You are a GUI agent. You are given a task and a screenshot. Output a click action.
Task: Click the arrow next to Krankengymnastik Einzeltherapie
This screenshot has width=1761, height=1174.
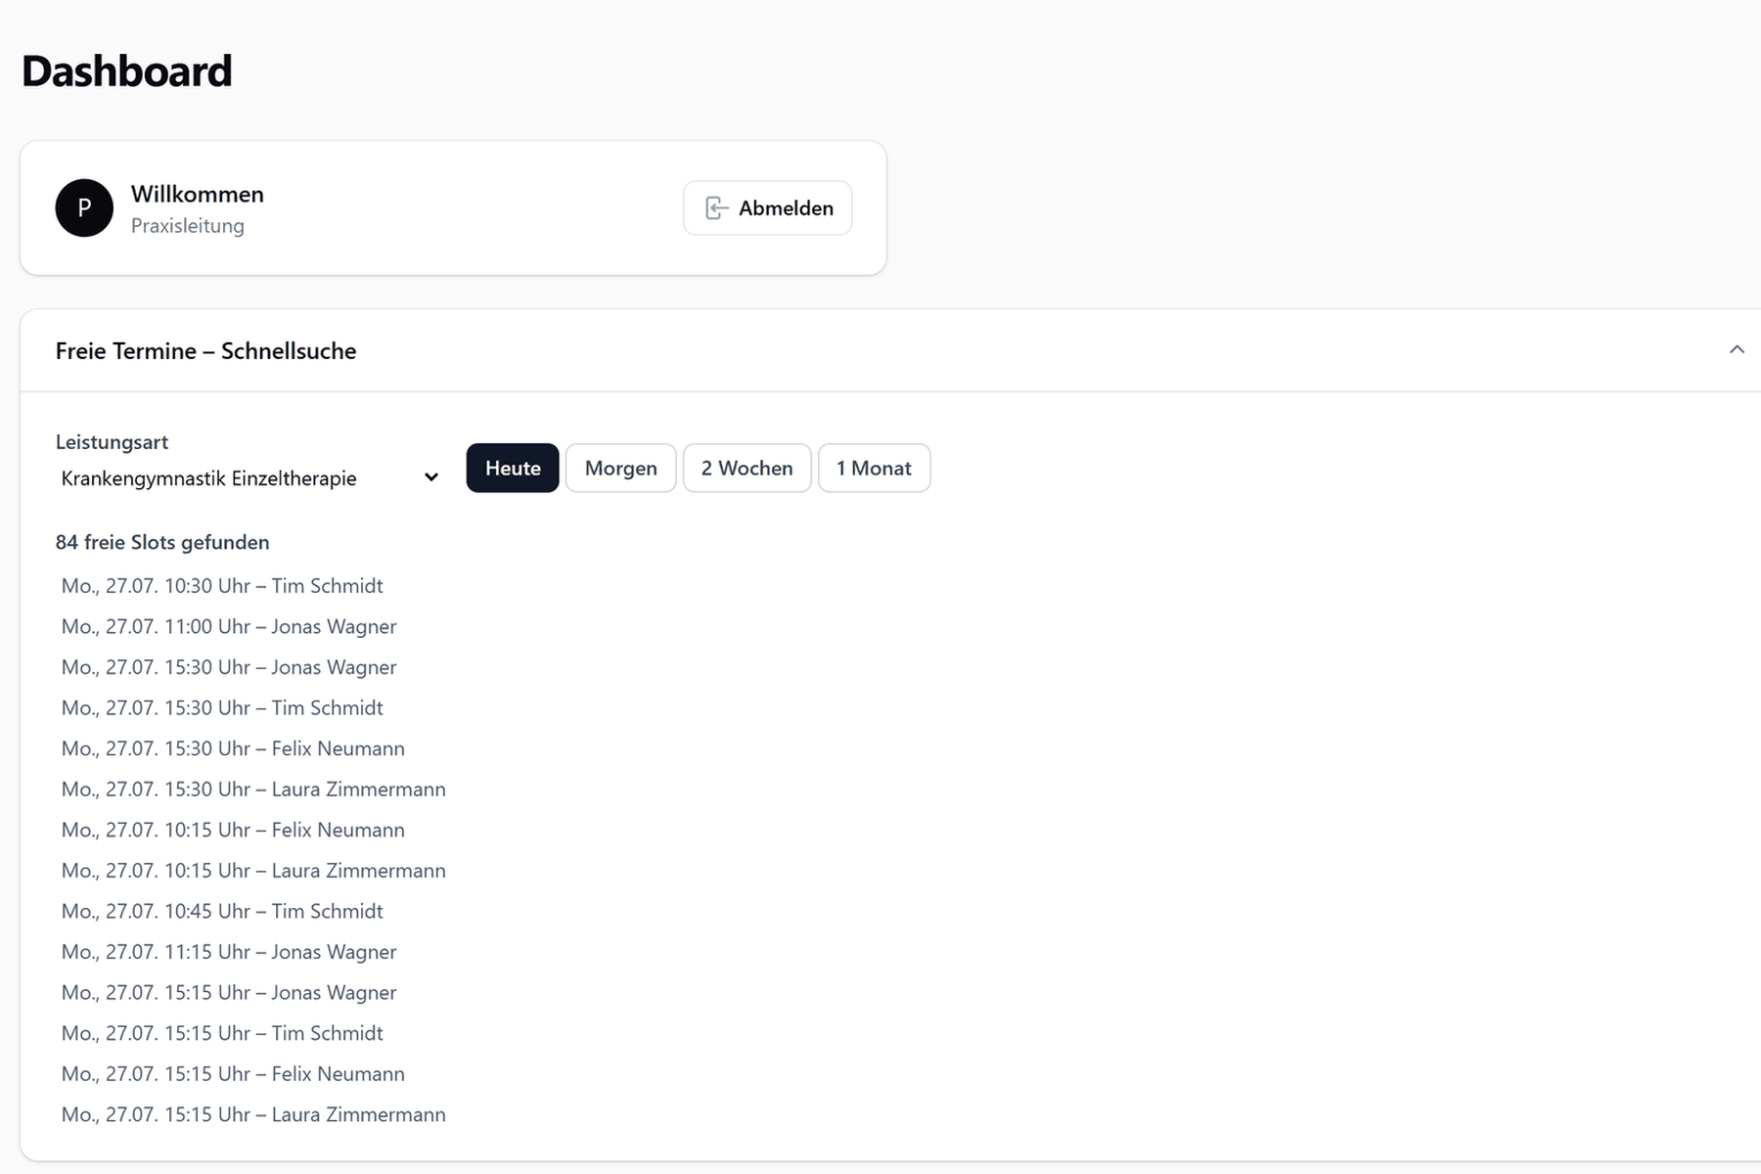(430, 477)
